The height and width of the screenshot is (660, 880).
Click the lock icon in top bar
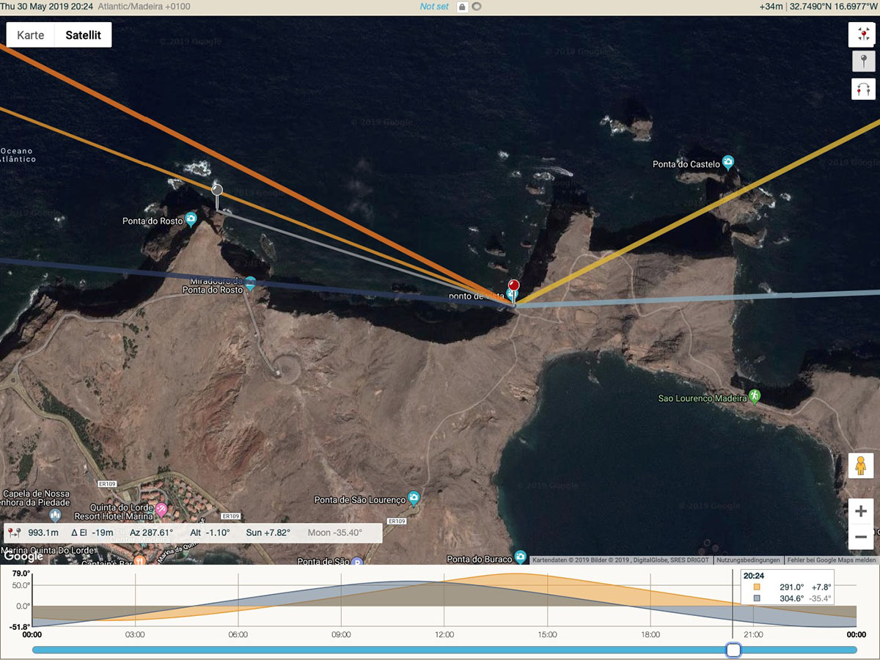click(462, 7)
